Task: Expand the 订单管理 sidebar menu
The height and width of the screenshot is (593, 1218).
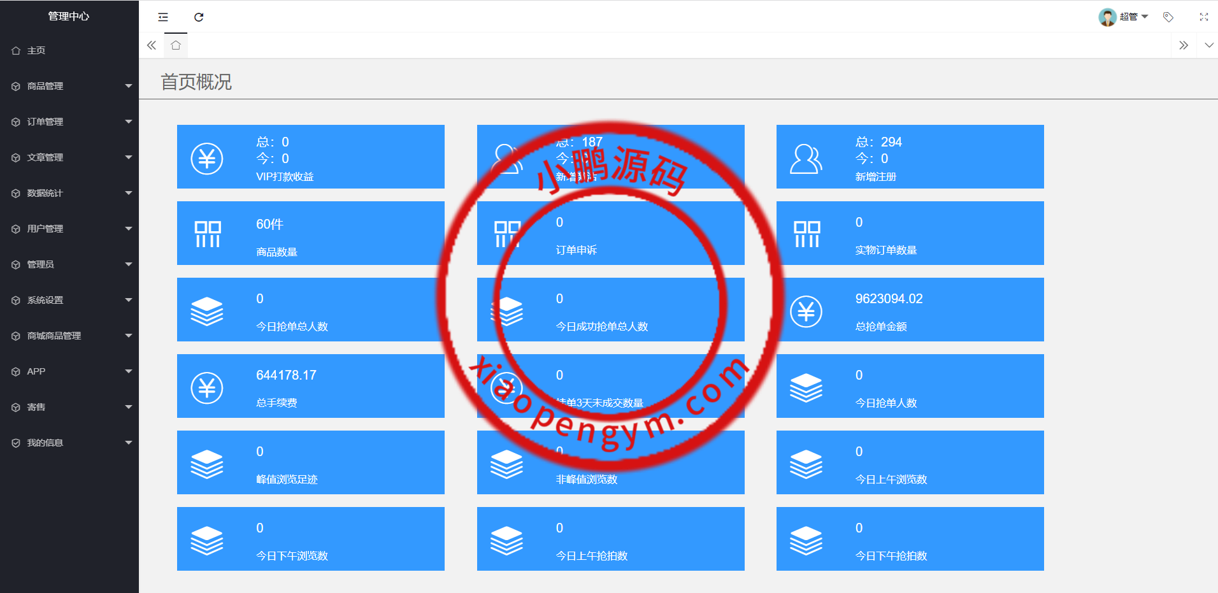Action: coord(69,122)
